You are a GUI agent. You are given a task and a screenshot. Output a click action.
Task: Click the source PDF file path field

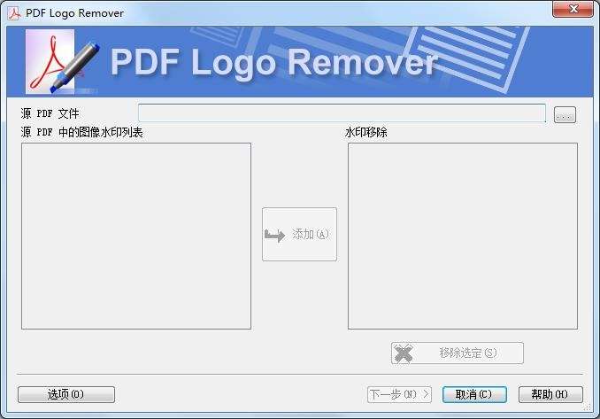tap(342, 113)
